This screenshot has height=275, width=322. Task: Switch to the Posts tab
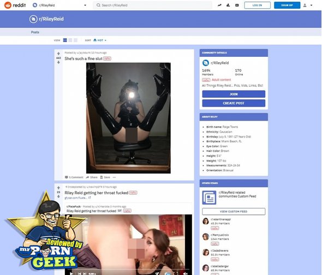point(35,32)
